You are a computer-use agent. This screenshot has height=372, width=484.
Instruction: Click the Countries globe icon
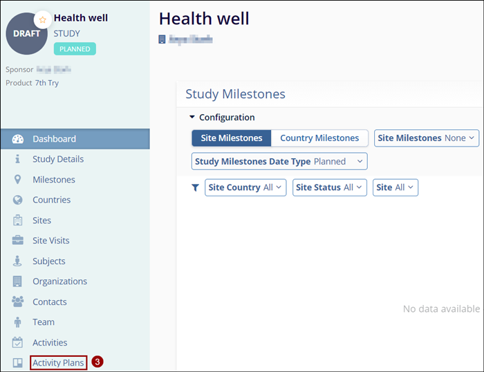pos(18,200)
